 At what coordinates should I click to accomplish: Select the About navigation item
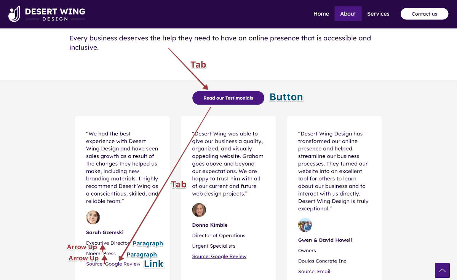348,14
